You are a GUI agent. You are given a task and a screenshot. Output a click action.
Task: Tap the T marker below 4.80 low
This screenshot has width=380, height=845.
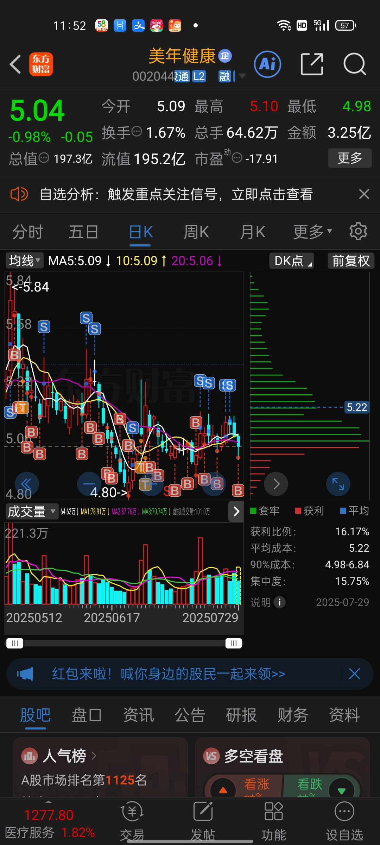(145, 485)
